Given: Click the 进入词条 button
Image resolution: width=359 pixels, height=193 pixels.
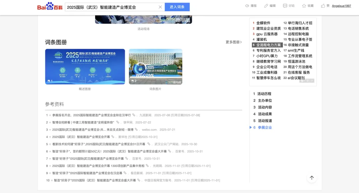Looking at the screenshot, I should pos(177,7).
